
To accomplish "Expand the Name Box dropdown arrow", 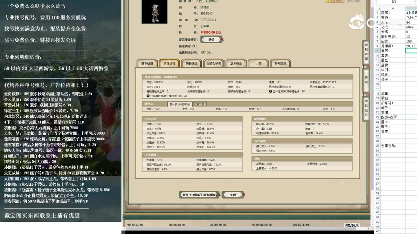I will click(414, 2).
